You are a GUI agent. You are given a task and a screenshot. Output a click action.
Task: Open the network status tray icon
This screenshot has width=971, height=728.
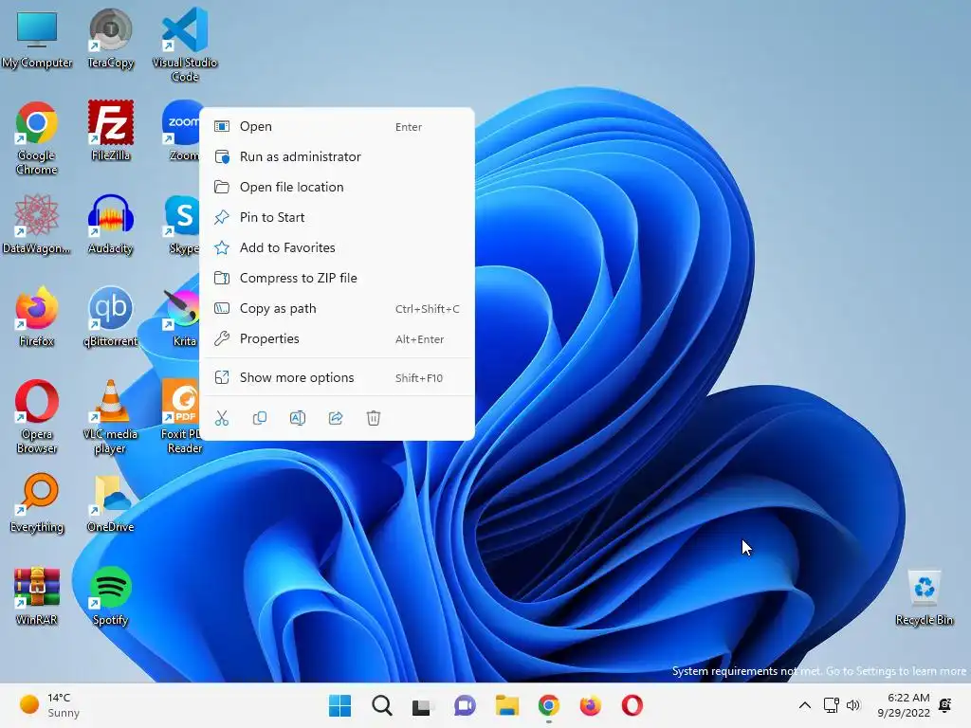point(831,705)
